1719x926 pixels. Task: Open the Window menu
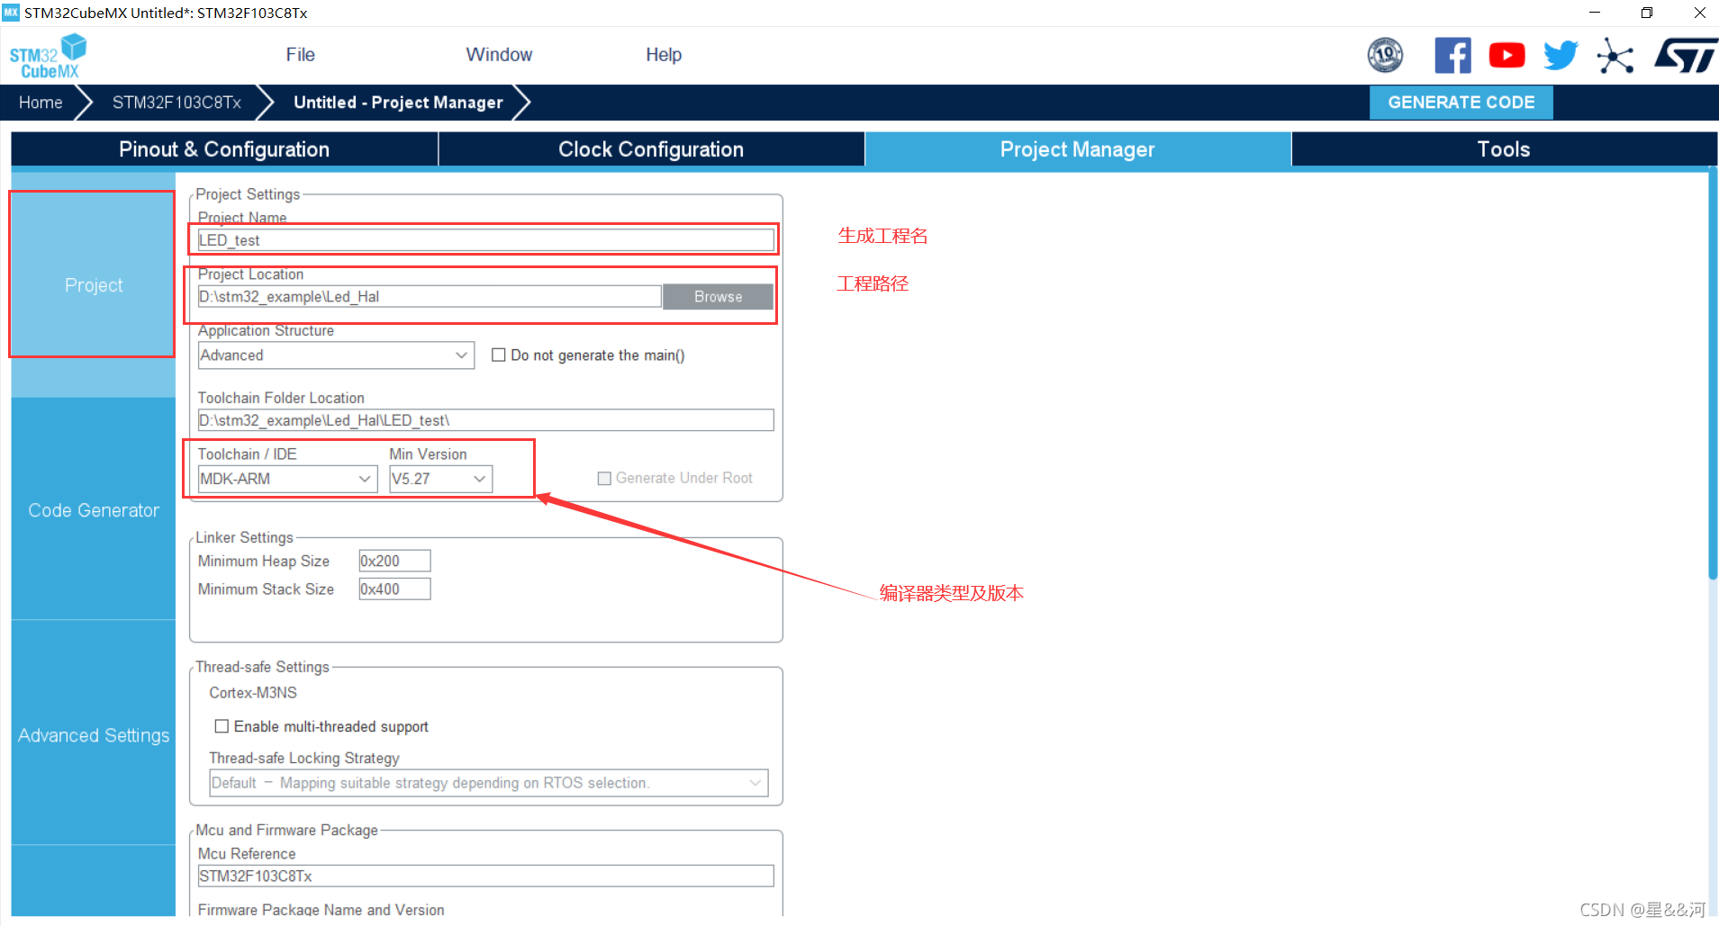point(499,54)
